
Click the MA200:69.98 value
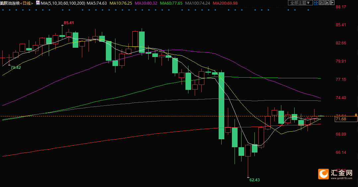tap(225, 3)
